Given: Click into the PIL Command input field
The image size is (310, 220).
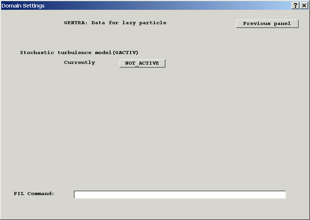Looking at the screenshot, I should click(180, 194).
